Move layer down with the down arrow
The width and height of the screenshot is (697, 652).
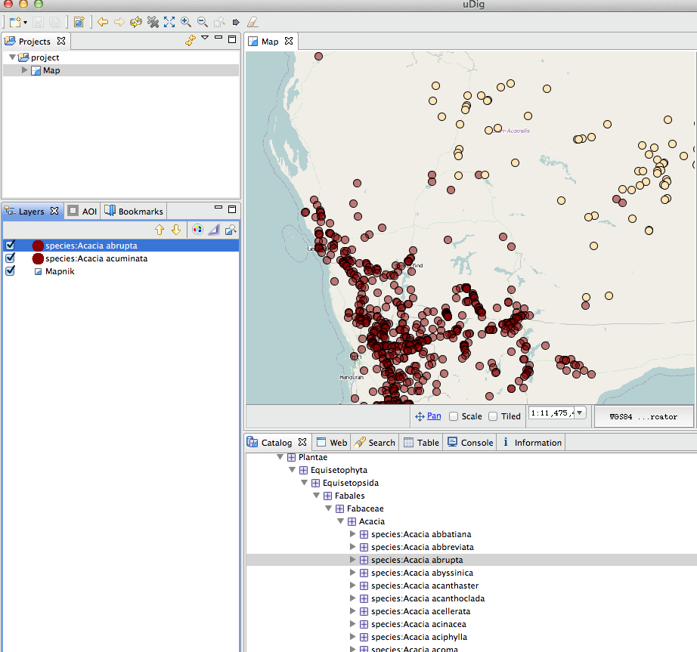(x=176, y=230)
